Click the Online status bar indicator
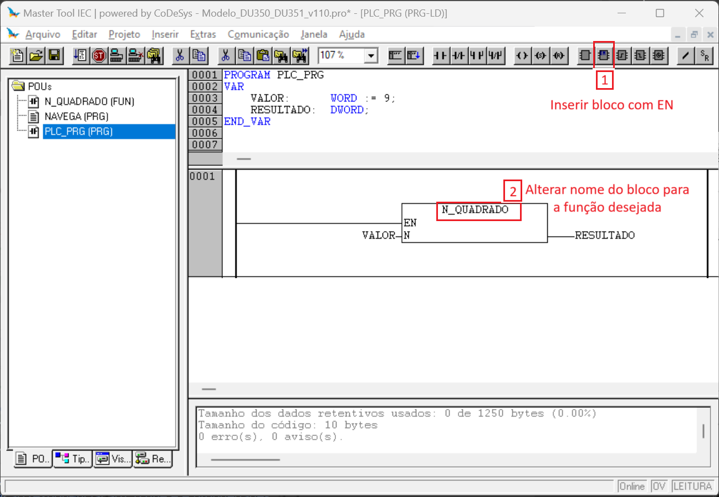719x497 pixels. (x=632, y=486)
